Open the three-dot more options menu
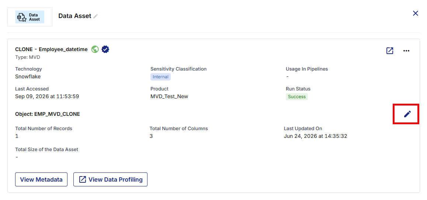This screenshot has width=427, height=200. tap(406, 51)
